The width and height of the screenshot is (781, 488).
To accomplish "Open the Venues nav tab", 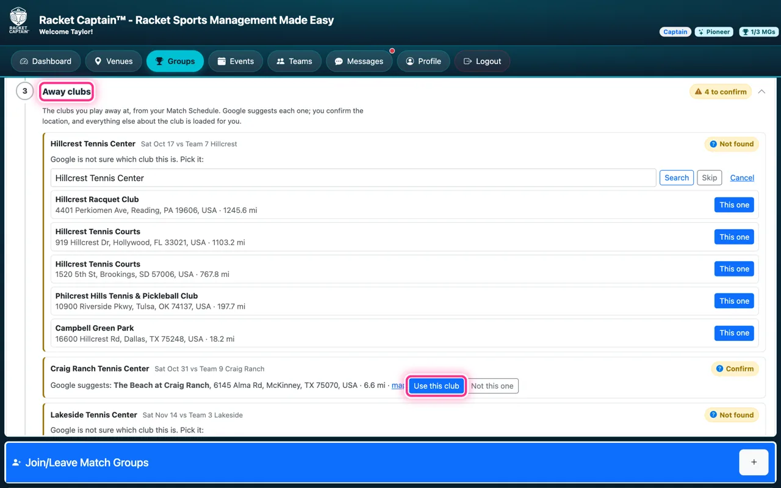I will [113, 61].
